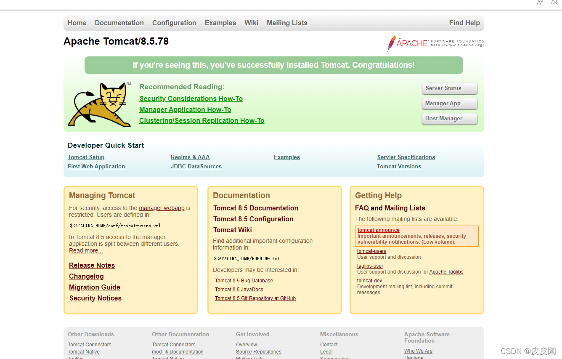Open JDBC DataSources link
The height and width of the screenshot is (359, 562).
click(x=196, y=167)
